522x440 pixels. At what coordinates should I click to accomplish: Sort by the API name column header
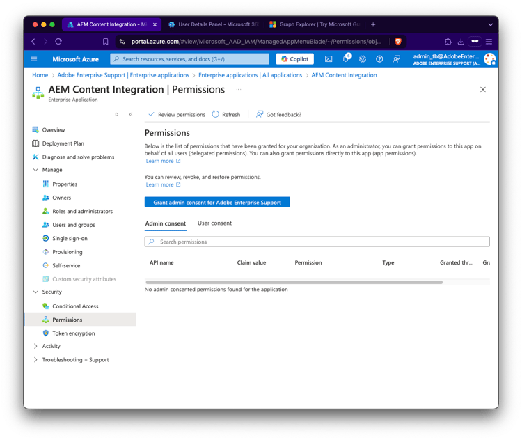tap(161, 262)
